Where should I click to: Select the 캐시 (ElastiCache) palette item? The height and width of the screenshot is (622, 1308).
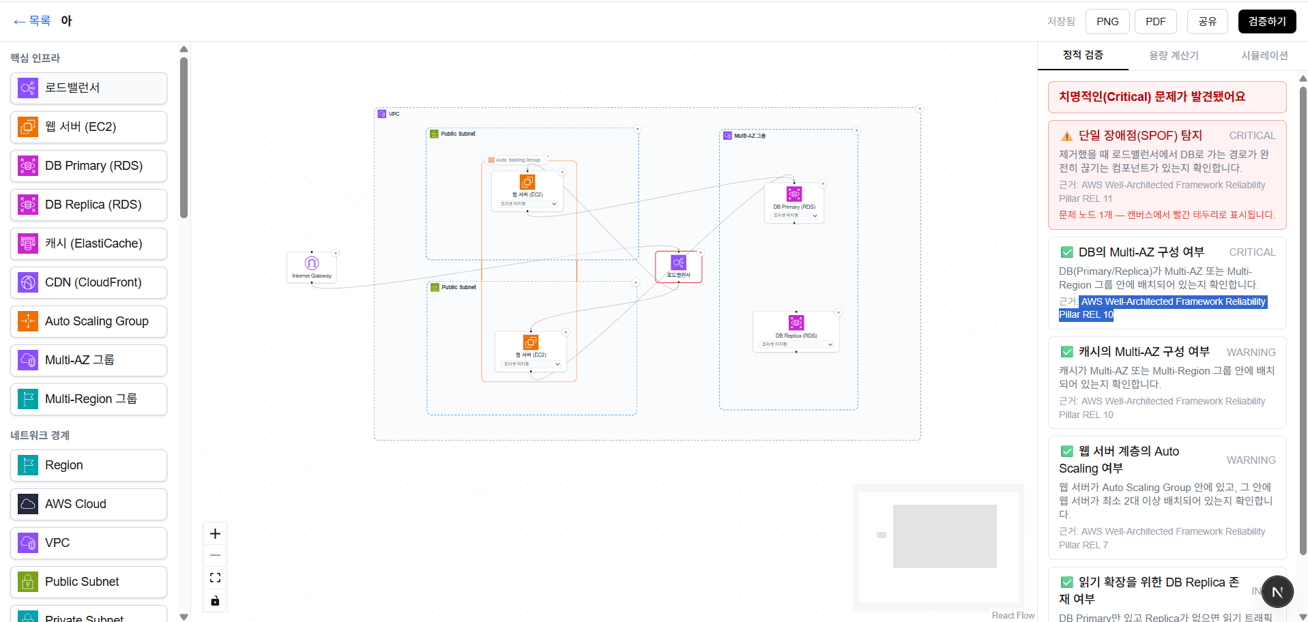point(89,243)
